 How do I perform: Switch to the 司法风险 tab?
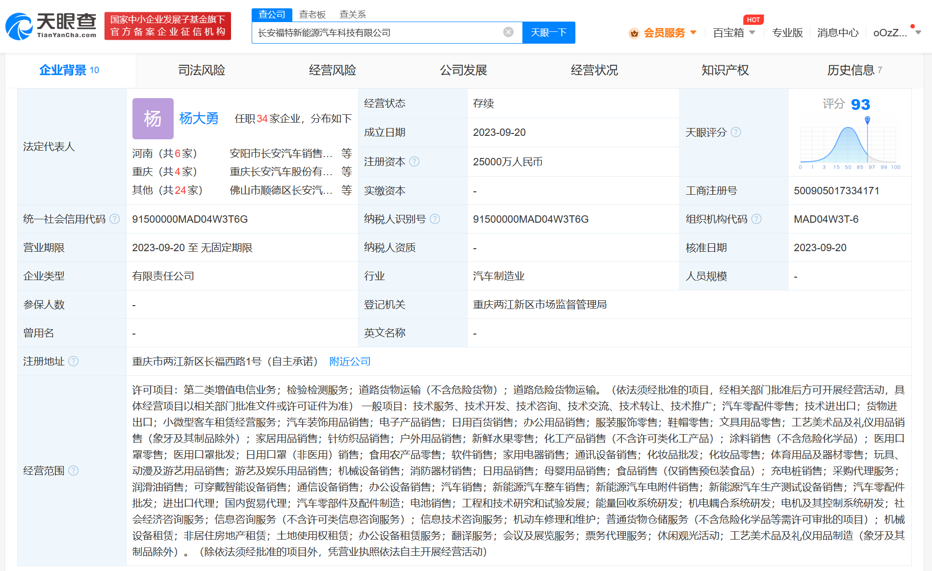point(201,70)
